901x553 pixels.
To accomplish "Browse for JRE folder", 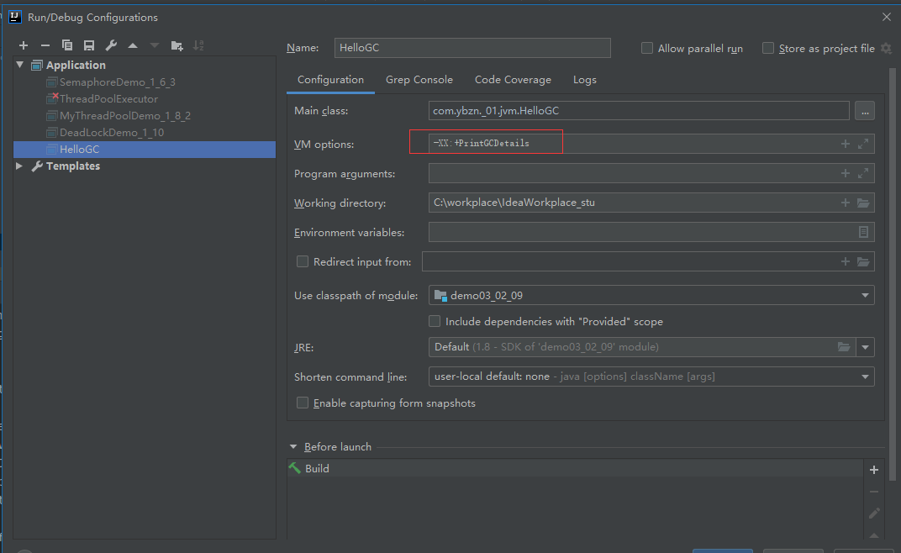I will point(844,346).
